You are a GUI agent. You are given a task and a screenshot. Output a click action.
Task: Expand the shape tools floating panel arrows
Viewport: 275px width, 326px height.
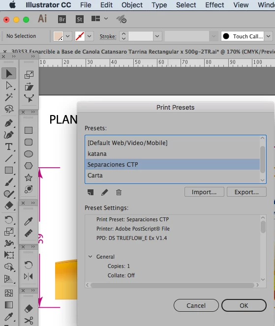(x=33, y=112)
